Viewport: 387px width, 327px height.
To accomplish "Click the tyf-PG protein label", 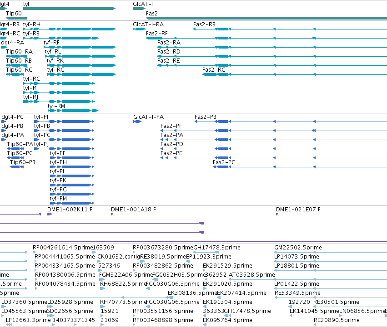I will tap(59, 190).
